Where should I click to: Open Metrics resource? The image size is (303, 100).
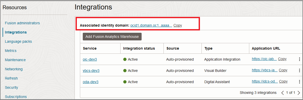11,51
